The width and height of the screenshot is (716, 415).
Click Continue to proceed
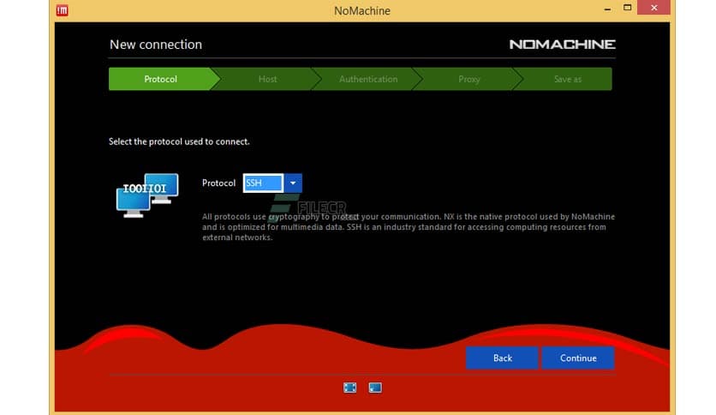pos(578,358)
